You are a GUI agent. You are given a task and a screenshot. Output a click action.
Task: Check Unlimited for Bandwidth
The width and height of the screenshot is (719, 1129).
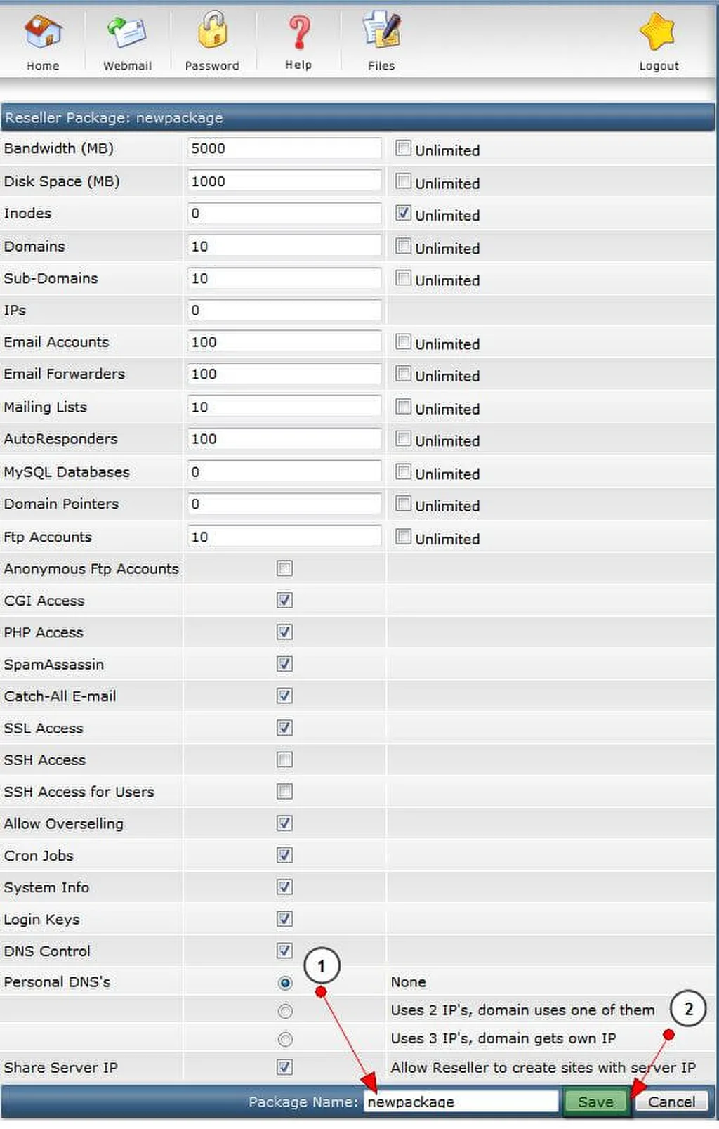(x=403, y=148)
